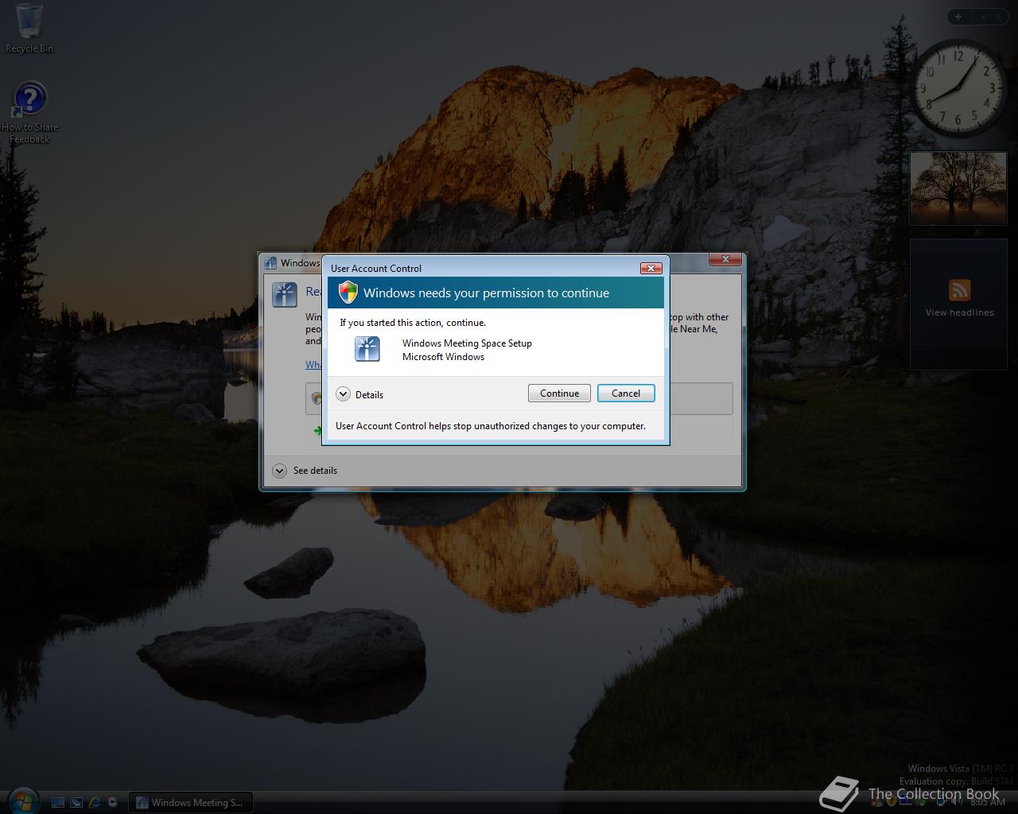
Task: Click the sidebar Add gadget plus button
Action: (958, 17)
